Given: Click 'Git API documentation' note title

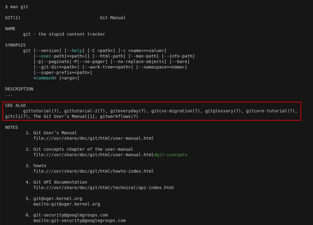Looking at the screenshot, I should [x=60, y=182].
